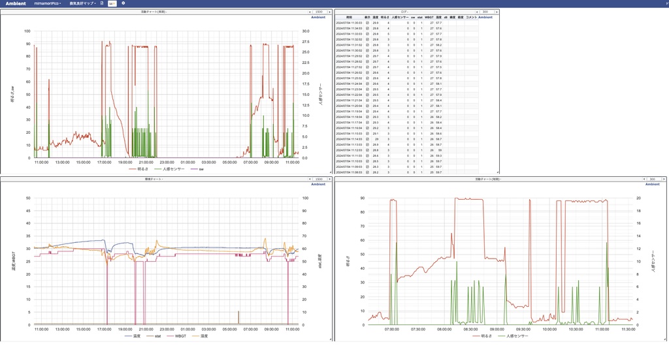Toggle the display checkbox for the 11:35:03 row
Image resolution: width=669 pixels, height=348 pixels.
tap(367, 23)
